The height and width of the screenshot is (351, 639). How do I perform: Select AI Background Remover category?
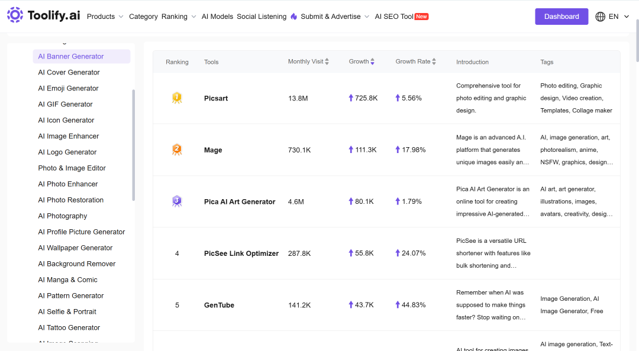click(x=77, y=264)
